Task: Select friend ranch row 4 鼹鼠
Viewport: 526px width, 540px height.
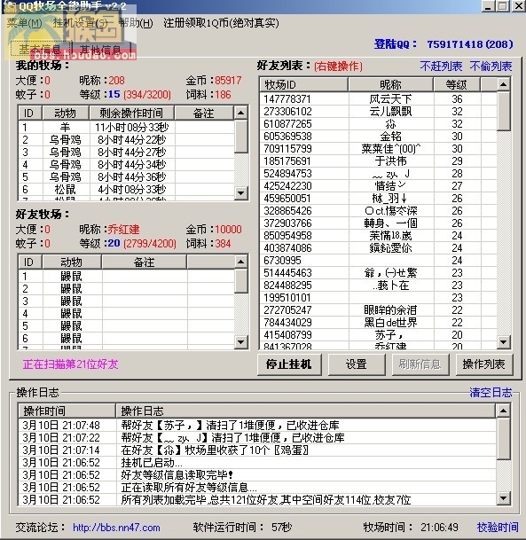Action: (127, 314)
